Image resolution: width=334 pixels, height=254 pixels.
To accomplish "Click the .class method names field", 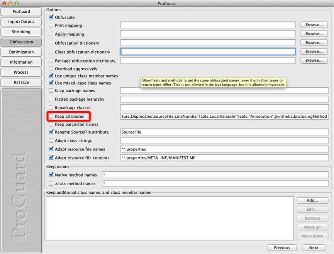I will point(215,183).
